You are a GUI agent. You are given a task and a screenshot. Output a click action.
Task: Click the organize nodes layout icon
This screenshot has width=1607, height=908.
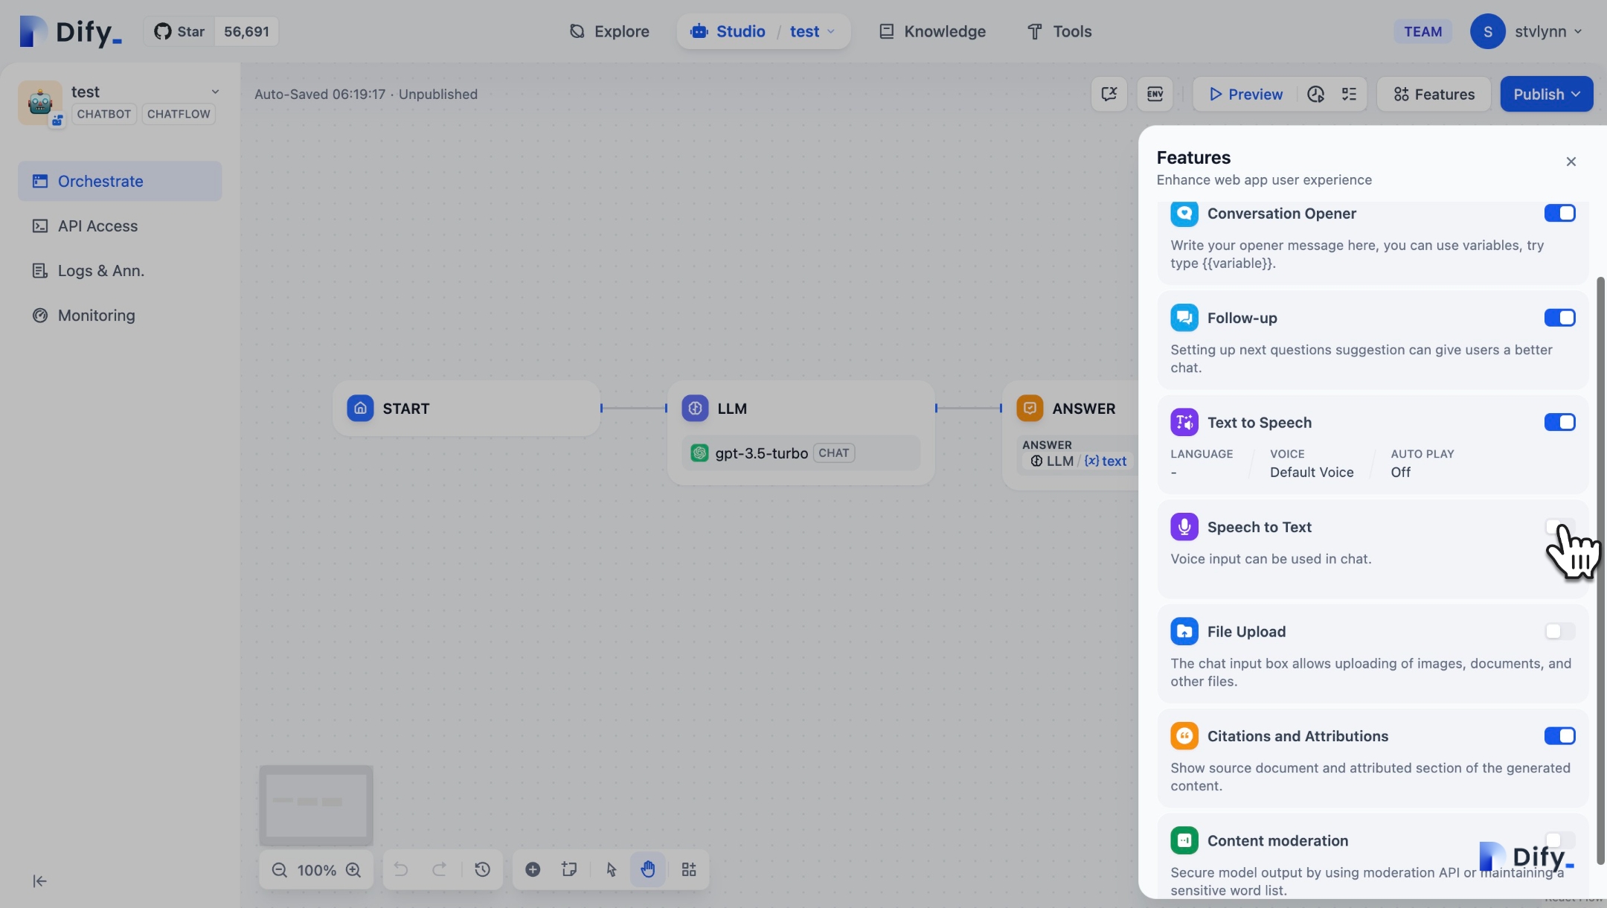[x=689, y=869]
